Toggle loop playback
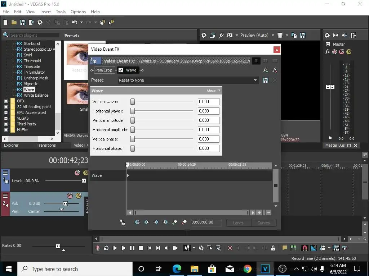Screen dimensions: 369x276 point(106,248)
